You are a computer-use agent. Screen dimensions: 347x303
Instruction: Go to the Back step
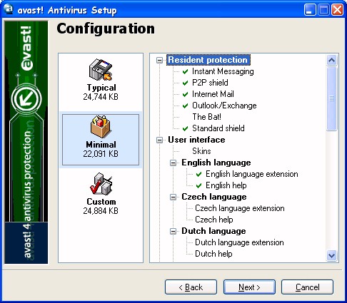pos(191,287)
